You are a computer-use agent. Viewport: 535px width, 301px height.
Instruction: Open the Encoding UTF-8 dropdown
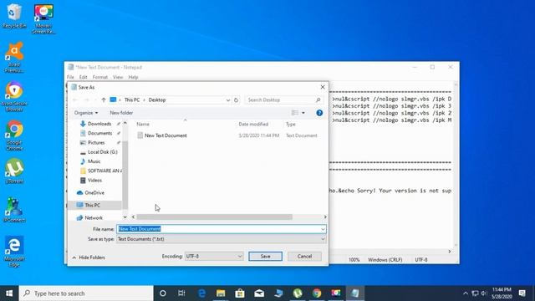point(214,257)
